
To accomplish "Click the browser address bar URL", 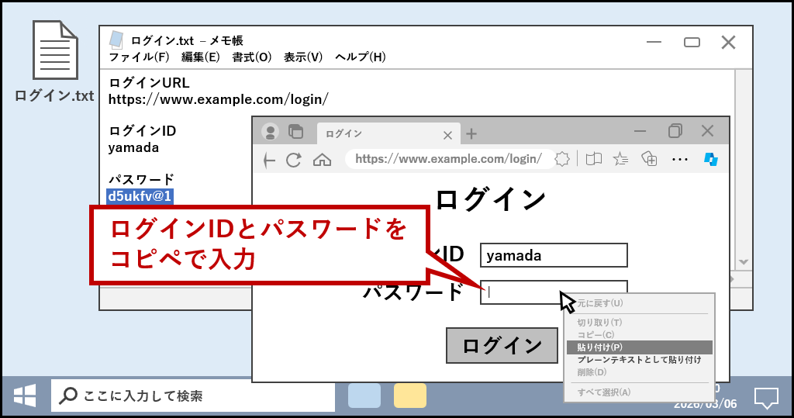I will tap(448, 159).
